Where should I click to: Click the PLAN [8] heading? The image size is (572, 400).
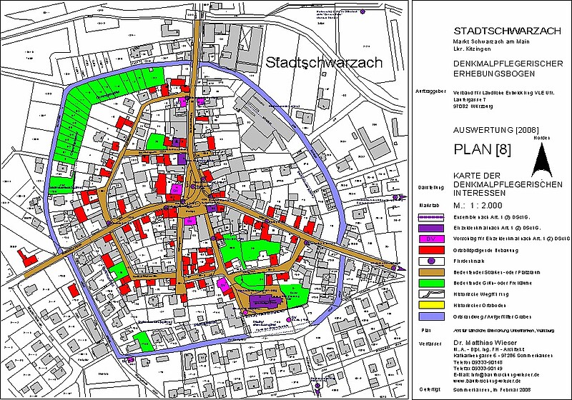[481, 149]
